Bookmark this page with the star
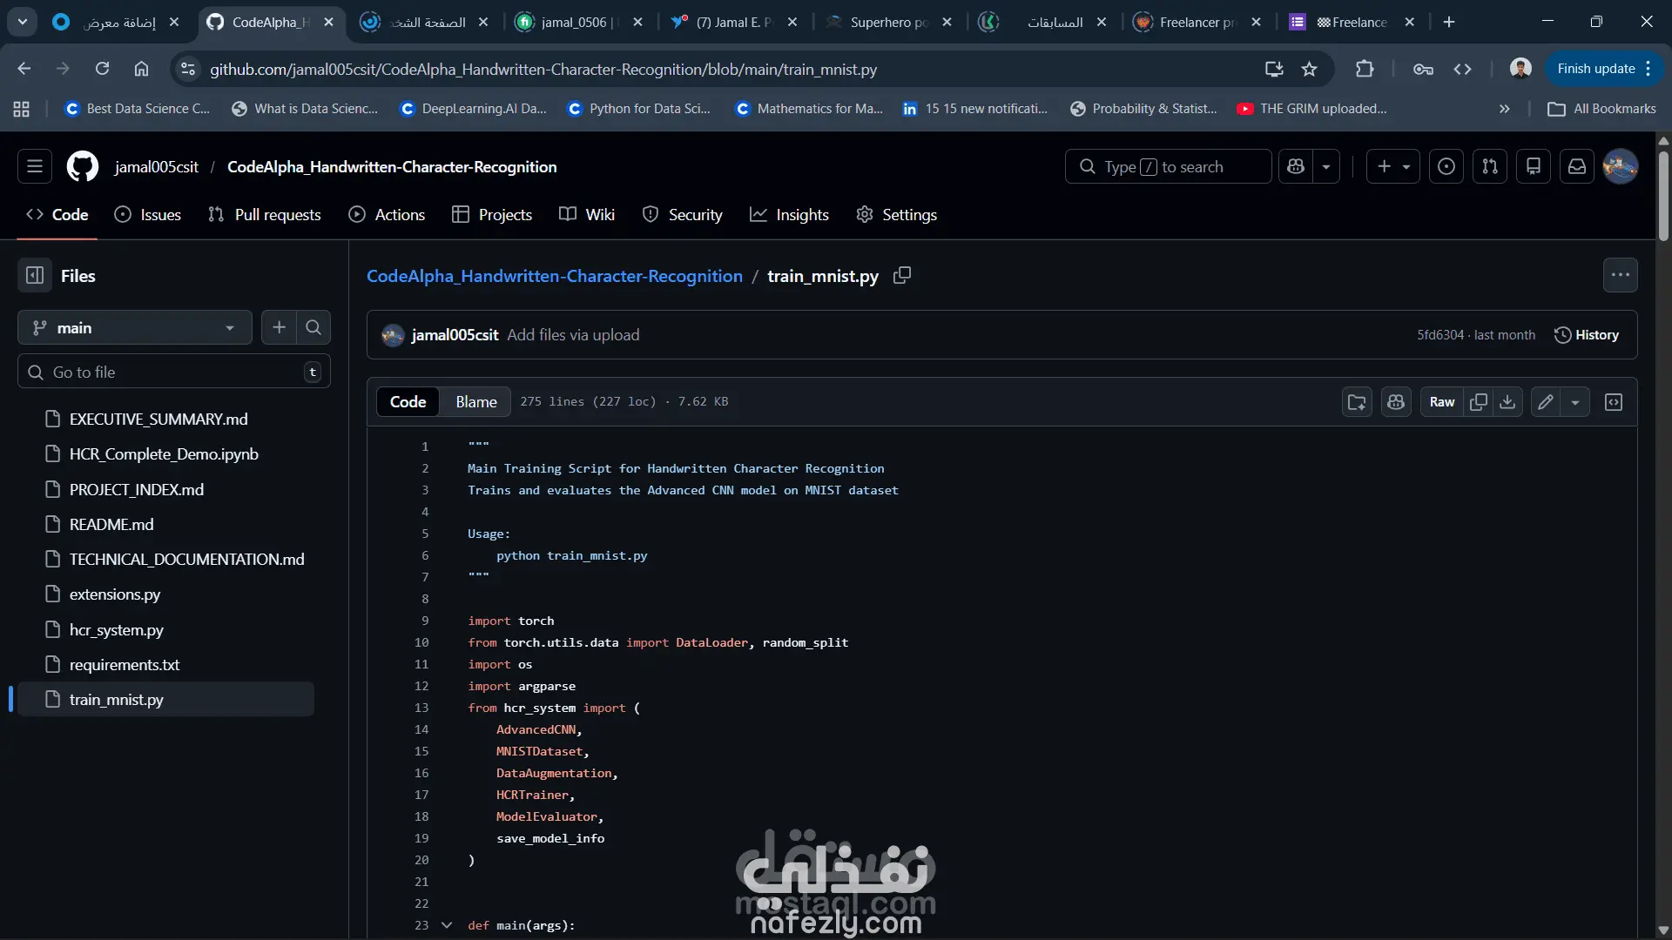 (1309, 69)
